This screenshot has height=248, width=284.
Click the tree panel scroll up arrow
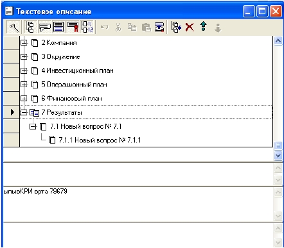278,40
